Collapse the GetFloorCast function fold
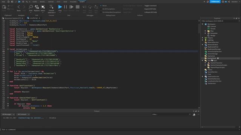 8,85
